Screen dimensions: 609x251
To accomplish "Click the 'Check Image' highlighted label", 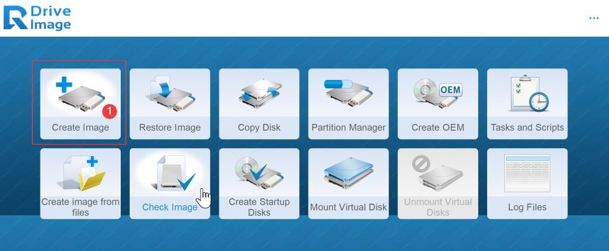I will tap(169, 207).
